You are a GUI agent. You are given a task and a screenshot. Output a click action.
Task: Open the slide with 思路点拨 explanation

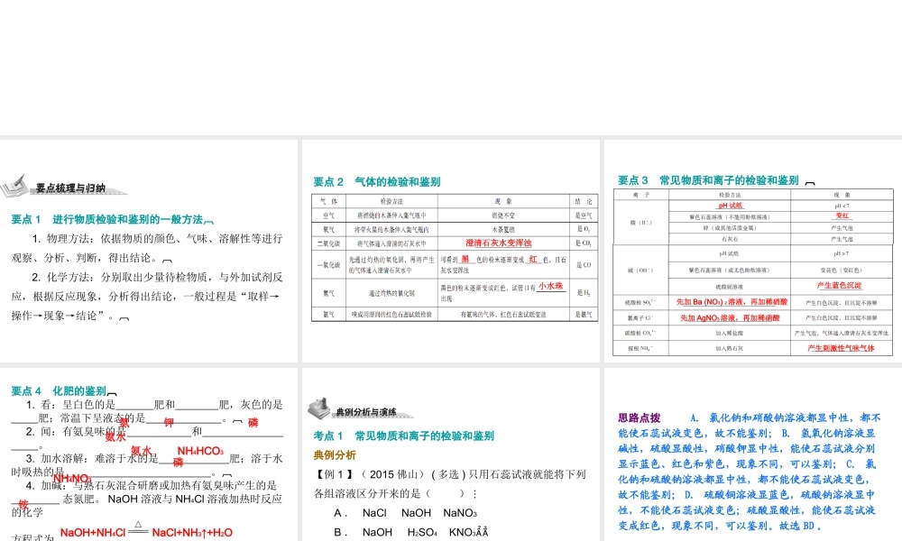(x=753, y=454)
